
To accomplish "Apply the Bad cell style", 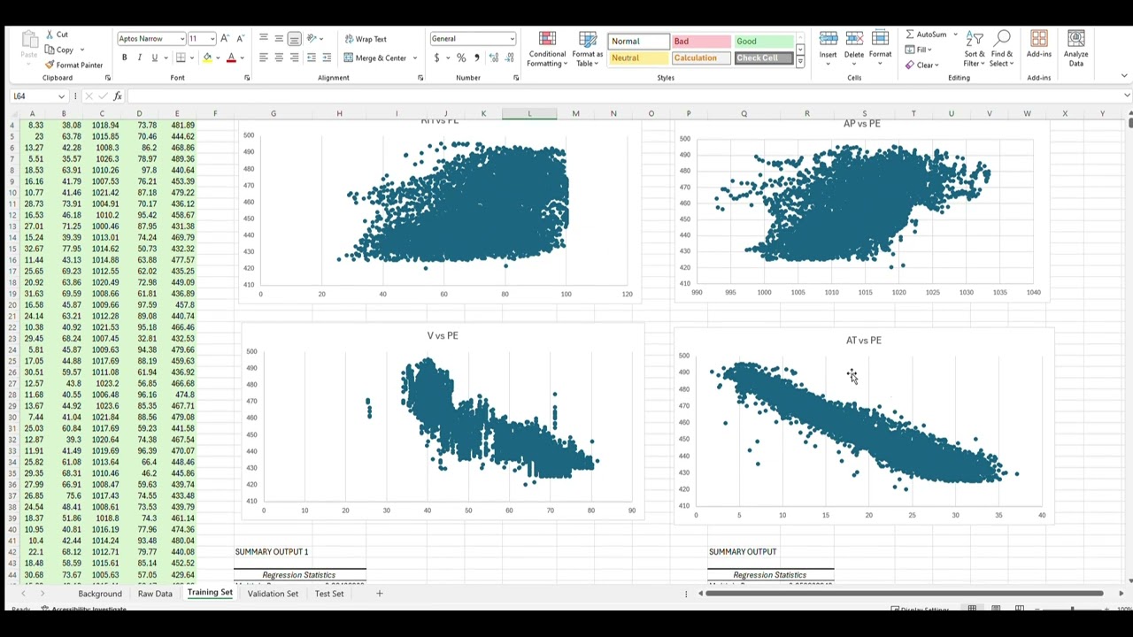I will (701, 42).
